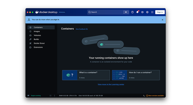
Task: Click RAM 0.52 GB status entry
Action: click(64, 96)
